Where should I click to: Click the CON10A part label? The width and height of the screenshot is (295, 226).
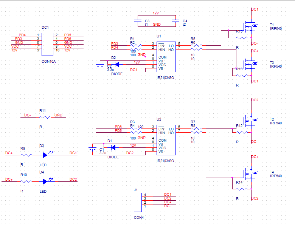48,62
